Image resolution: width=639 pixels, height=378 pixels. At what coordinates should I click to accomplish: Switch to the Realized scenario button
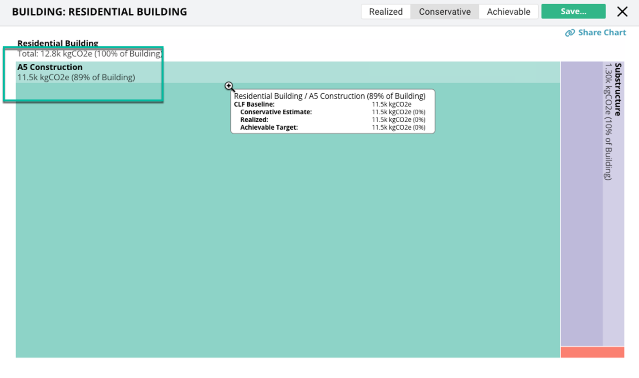pos(386,12)
